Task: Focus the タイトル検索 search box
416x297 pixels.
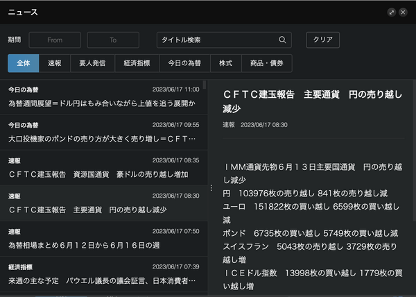Action: [224, 40]
